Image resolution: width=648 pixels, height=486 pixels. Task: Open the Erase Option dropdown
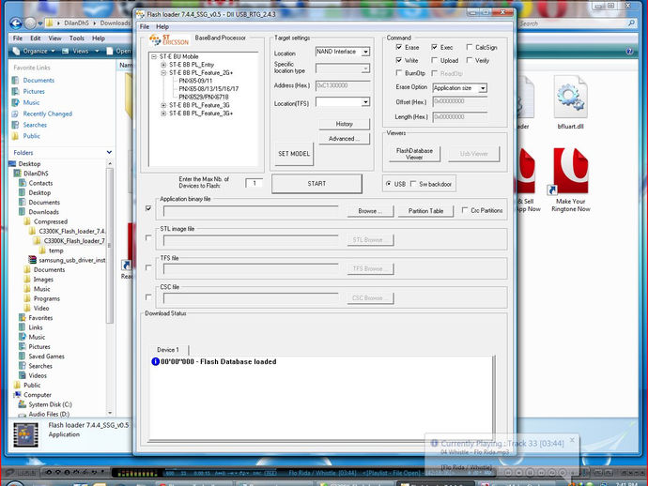483,88
